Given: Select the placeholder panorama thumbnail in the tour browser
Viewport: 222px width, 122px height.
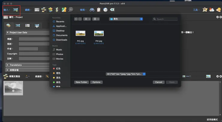Looking at the screenshot, I should (13, 88).
